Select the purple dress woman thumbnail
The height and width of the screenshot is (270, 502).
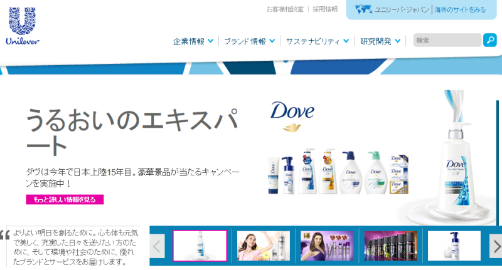pyautogui.click(x=327, y=246)
